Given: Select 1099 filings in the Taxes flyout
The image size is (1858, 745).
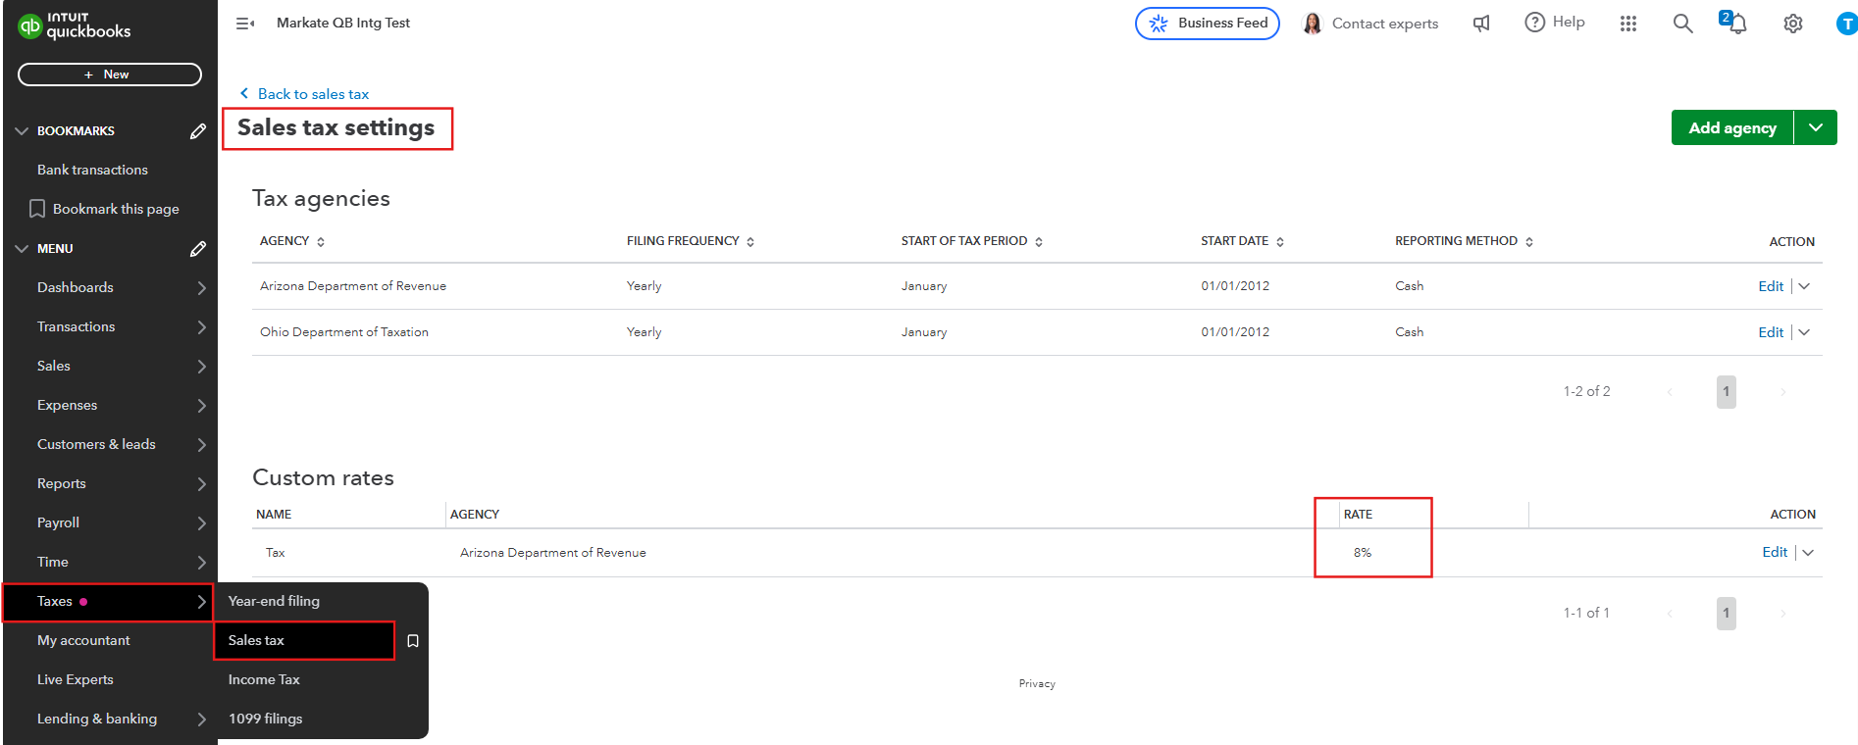Looking at the screenshot, I should (x=265, y=719).
